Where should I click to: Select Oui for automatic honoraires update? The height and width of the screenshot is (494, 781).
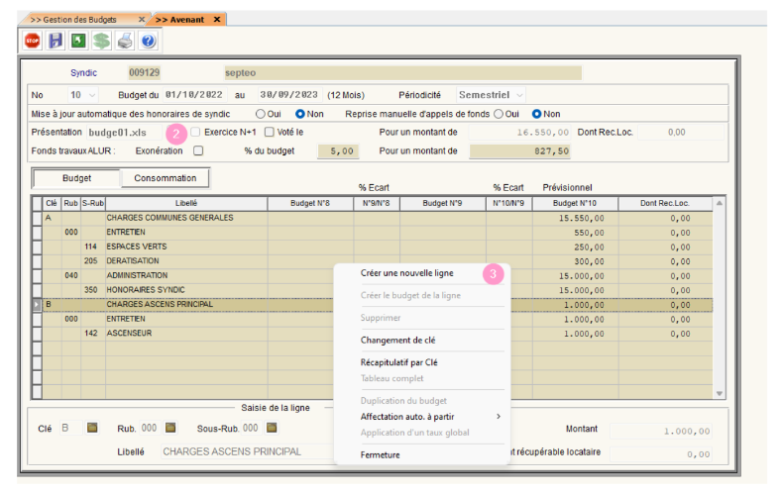(x=261, y=114)
